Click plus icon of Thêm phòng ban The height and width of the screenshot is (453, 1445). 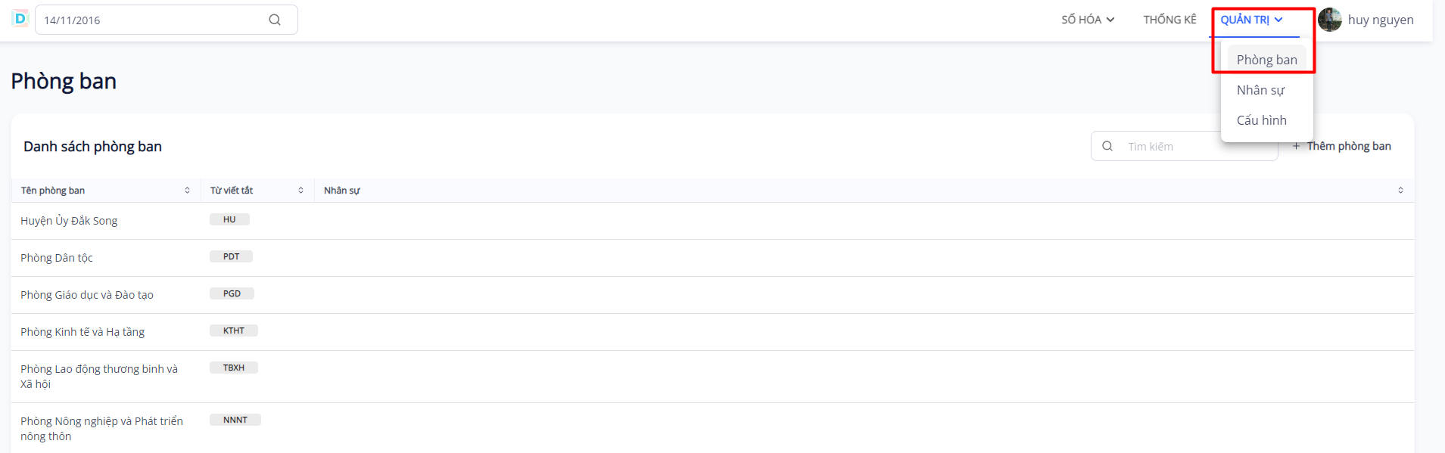[1296, 146]
